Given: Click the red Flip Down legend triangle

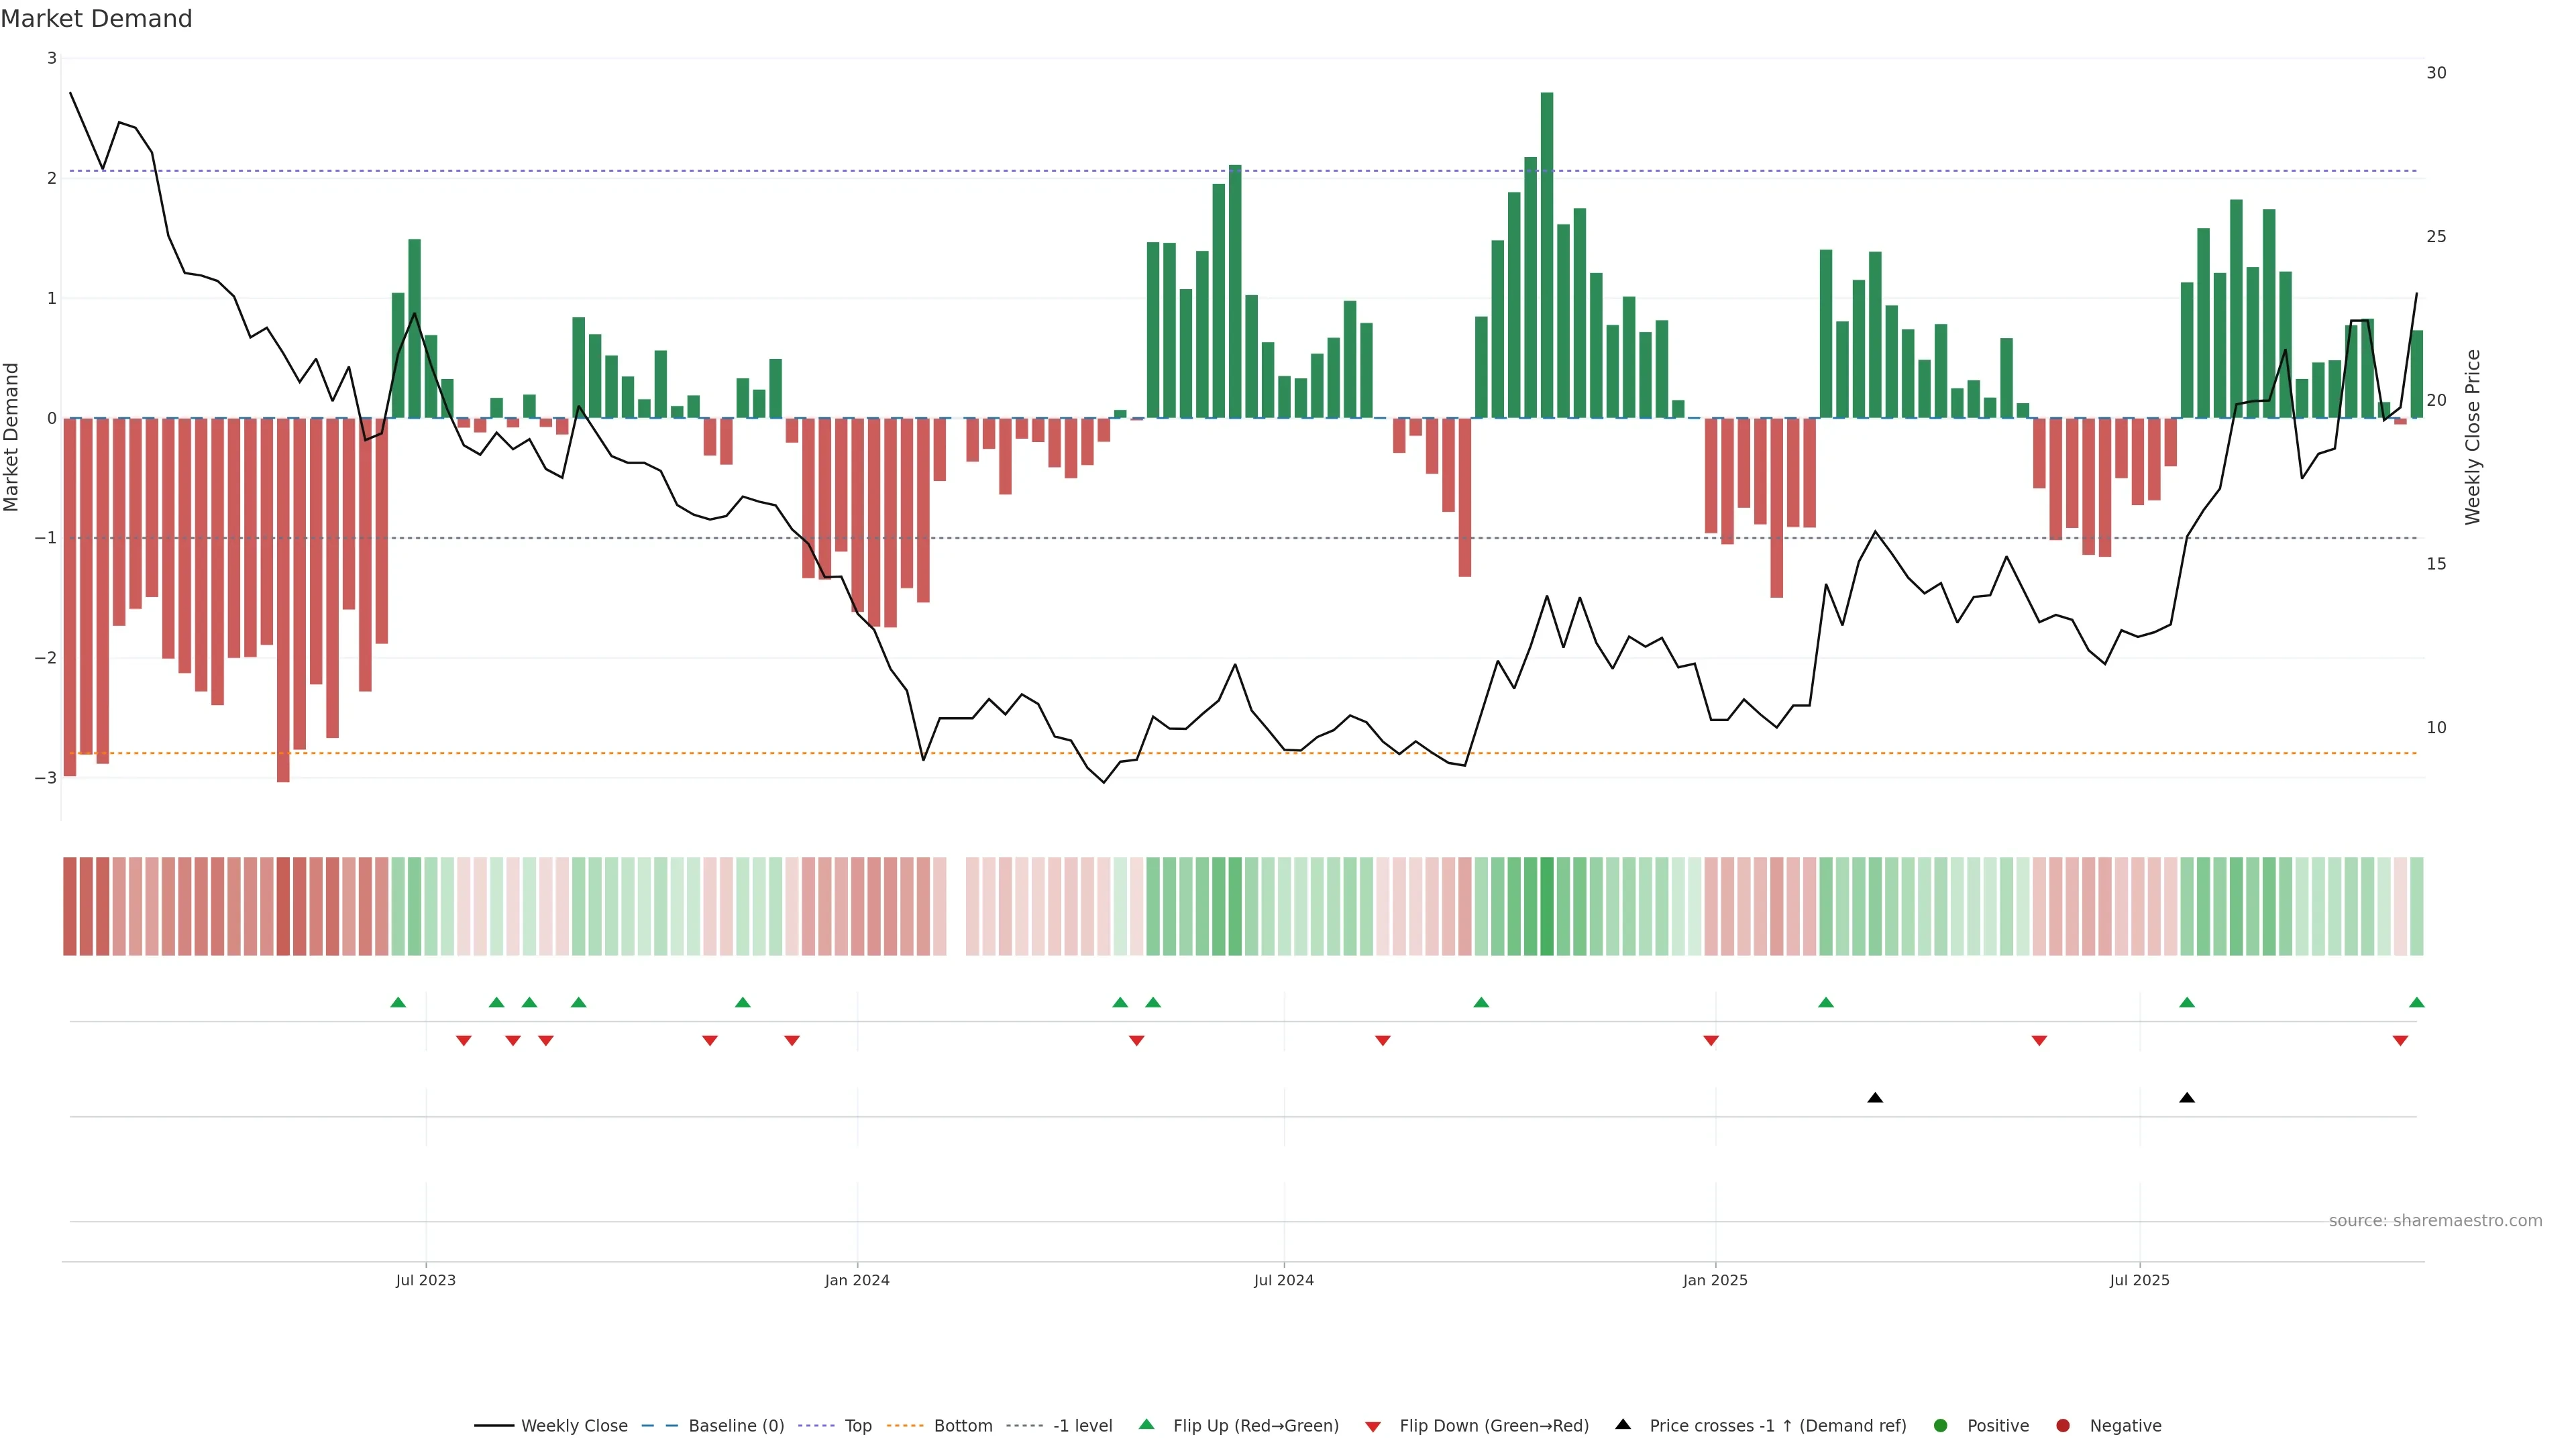Looking at the screenshot, I should (x=1373, y=1426).
